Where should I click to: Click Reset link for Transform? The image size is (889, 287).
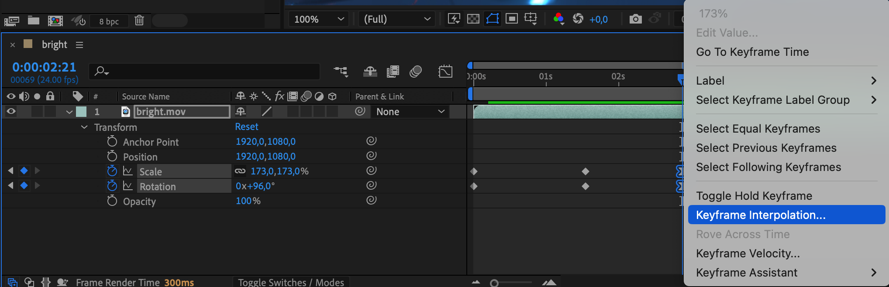tap(247, 127)
